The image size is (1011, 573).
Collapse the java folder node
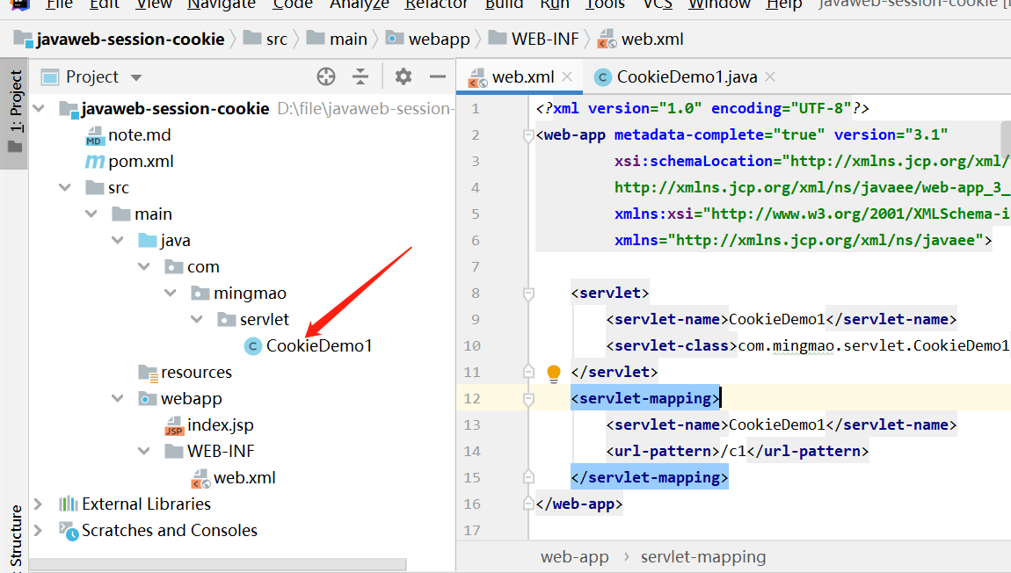pos(117,241)
